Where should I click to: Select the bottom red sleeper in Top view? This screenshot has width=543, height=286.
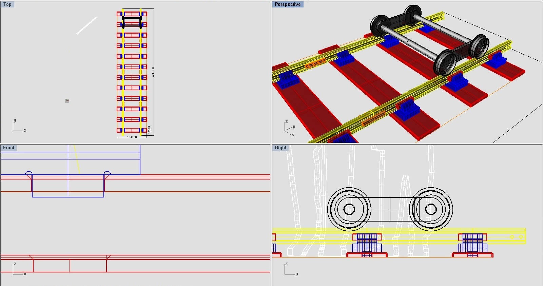coord(132,130)
